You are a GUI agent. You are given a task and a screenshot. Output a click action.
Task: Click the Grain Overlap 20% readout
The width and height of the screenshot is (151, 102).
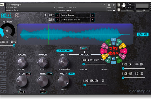[x=102, y=60]
